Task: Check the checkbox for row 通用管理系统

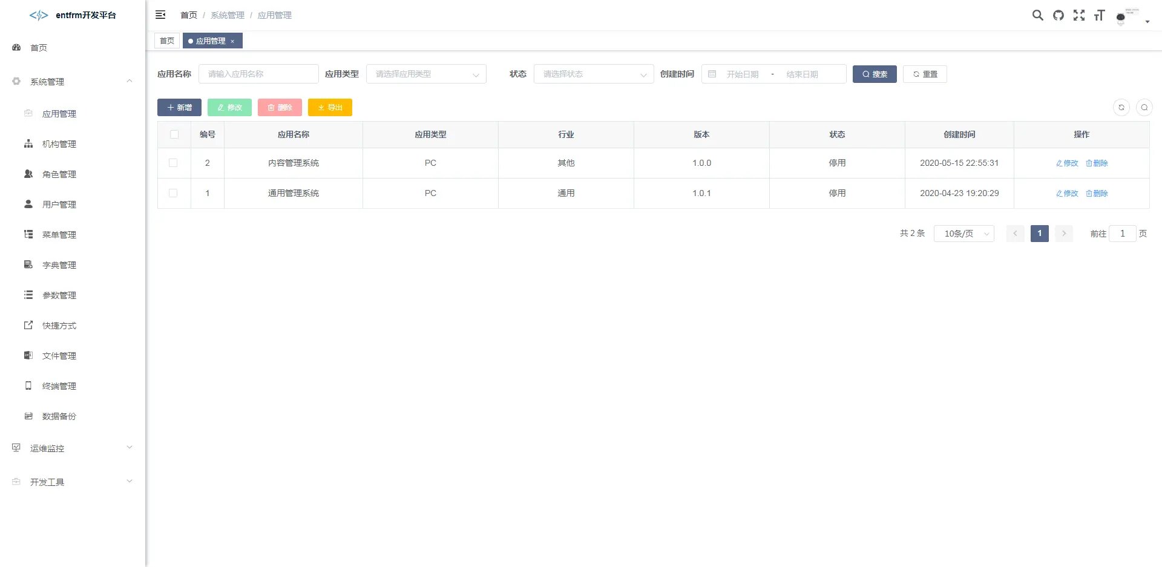Action: click(x=173, y=193)
